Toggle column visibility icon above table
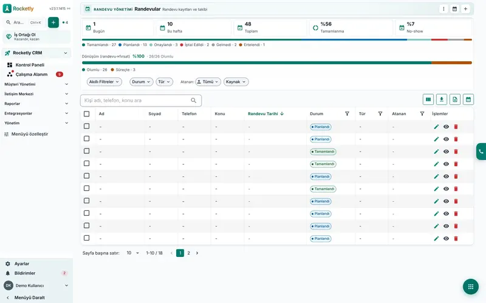486x303 pixels. coord(428,99)
